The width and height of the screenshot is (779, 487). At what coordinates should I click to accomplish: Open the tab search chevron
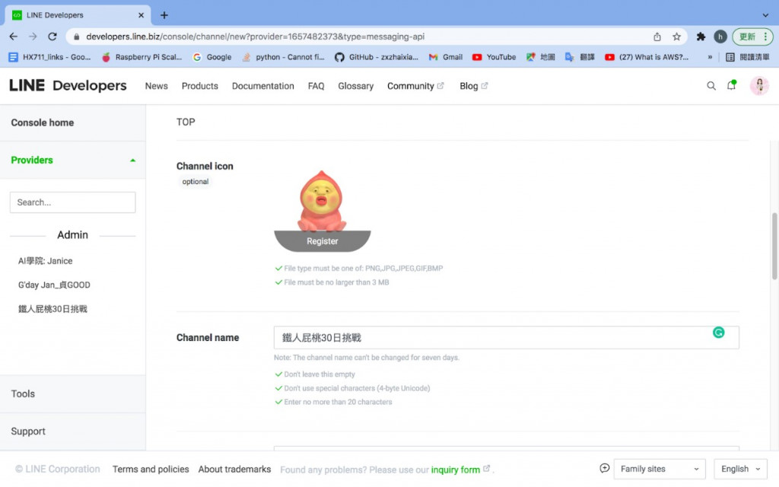[x=765, y=15]
